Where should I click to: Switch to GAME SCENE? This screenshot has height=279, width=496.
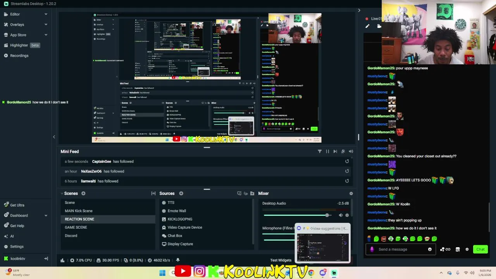tap(108, 227)
